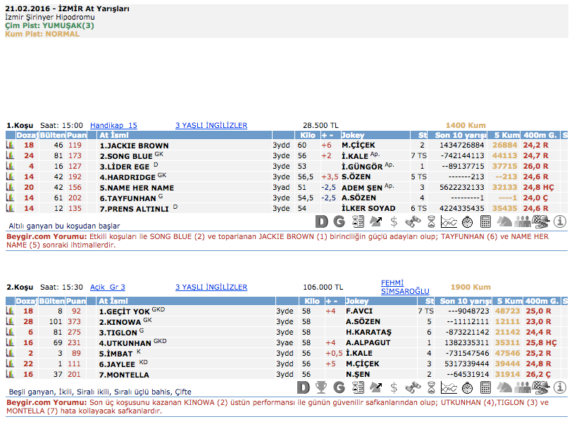Open the calculator icon under race 2
Viewport: 586px width, 431px height.
pyautogui.click(x=486, y=387)
